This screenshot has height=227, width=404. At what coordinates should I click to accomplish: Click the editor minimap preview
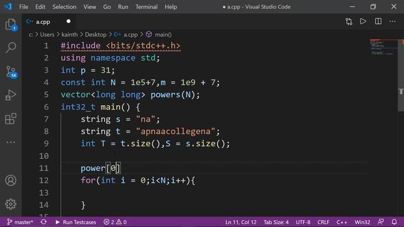tap(383, 48)
